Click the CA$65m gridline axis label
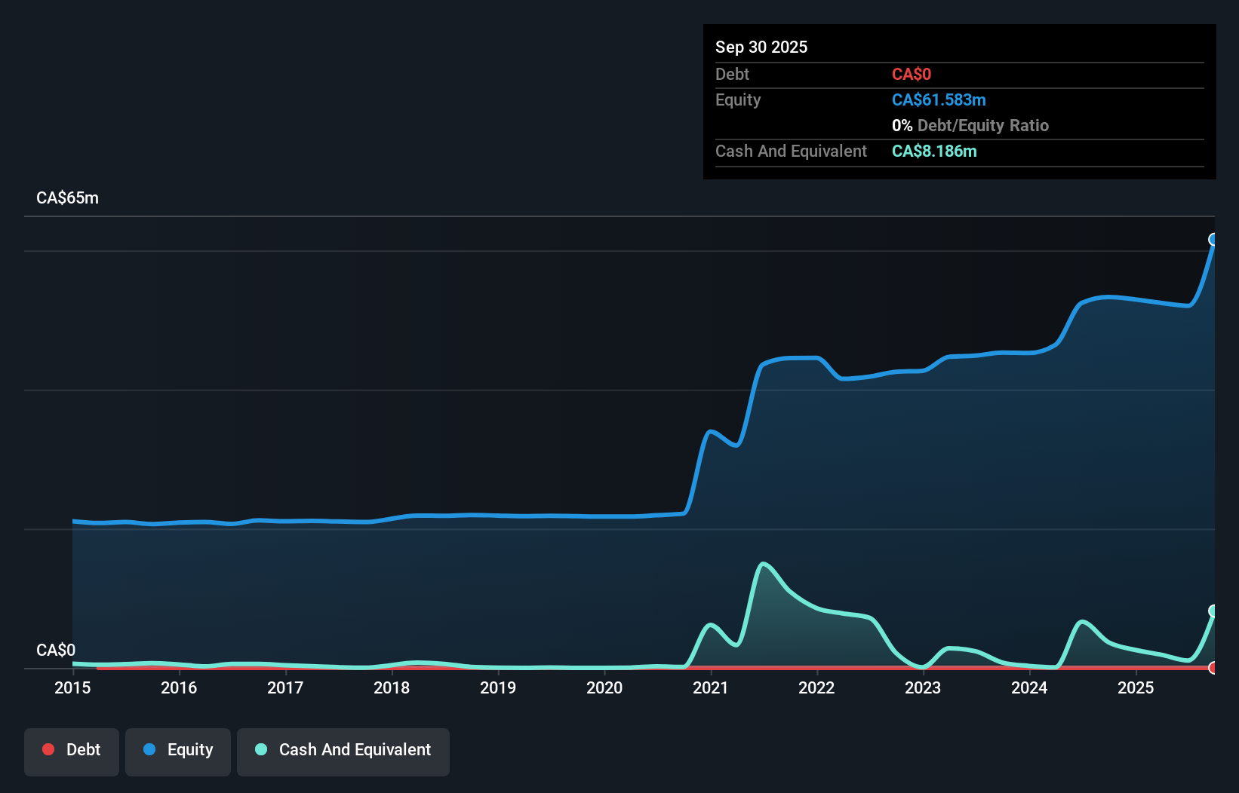Viewport: 1239px width, 793px height. (x=67, y=197)
